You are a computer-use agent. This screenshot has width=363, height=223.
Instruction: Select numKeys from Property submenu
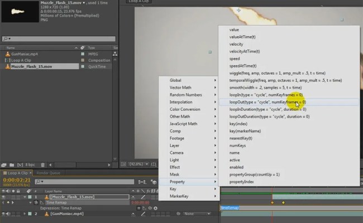point(289,146)
